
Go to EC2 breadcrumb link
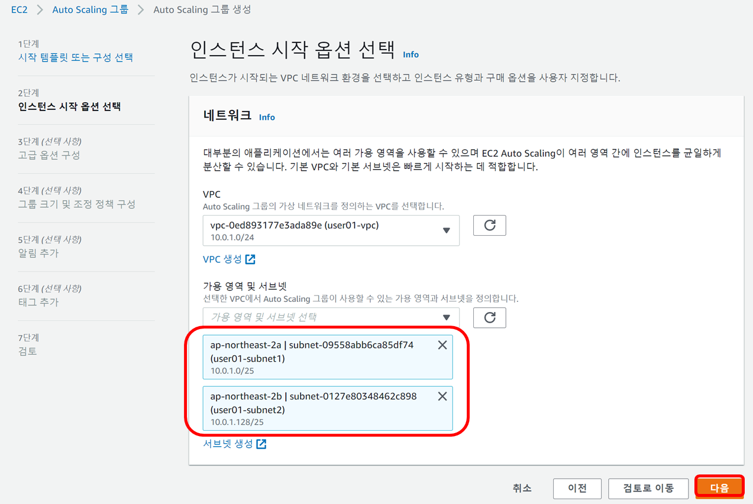pos(20,10)
